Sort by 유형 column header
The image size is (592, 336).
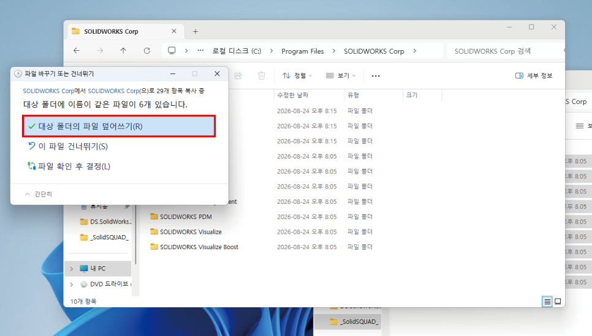tap(354, 95)
